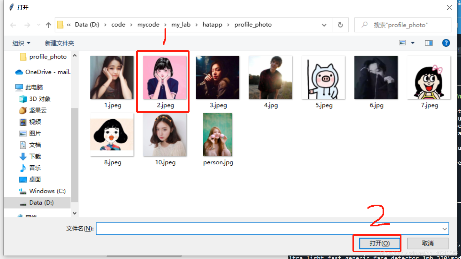Click the search magnifier icon
This screenshot has width=461, height=259.
click(x=364, y=25)
